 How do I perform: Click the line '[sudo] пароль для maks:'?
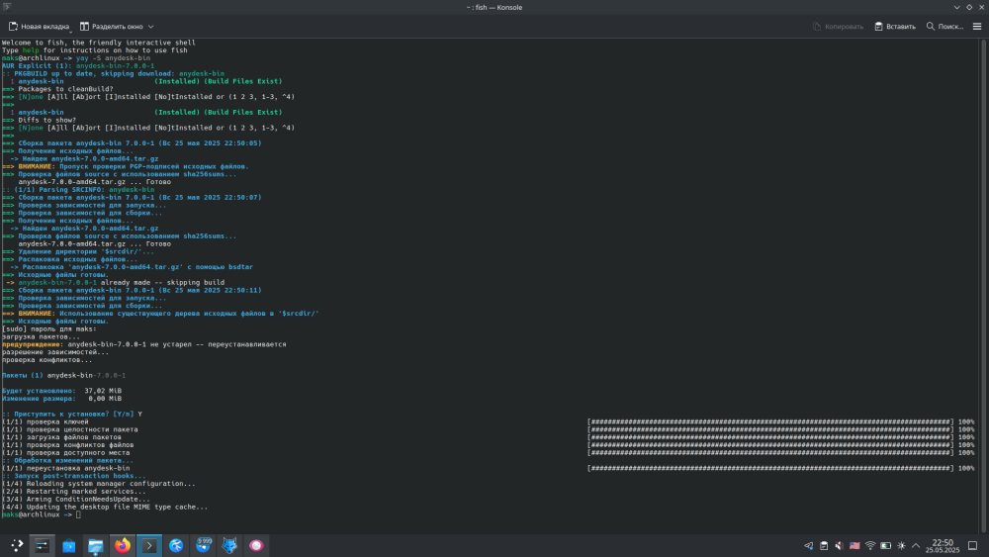click(49, 328)
